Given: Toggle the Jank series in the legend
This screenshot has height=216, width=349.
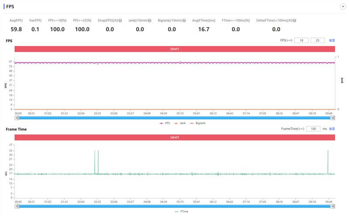Looking at the screenshot, I should pyautogui.click(x=180, y=123).
